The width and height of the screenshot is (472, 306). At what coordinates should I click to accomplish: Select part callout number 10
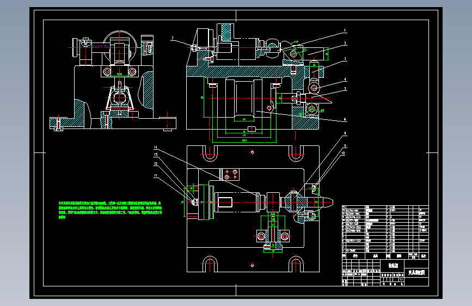[343, 154]
